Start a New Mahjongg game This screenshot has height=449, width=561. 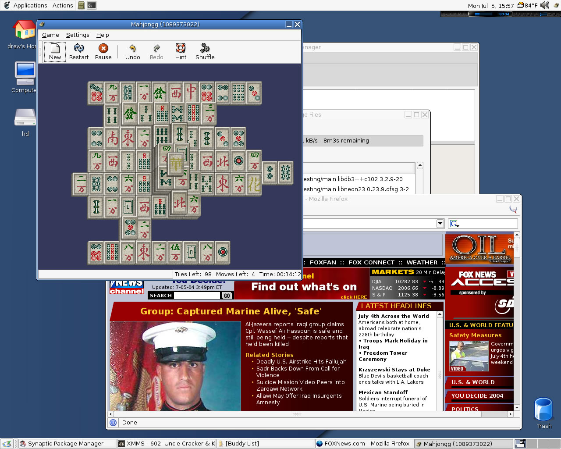pyautogui.click(x=55, y=52)
